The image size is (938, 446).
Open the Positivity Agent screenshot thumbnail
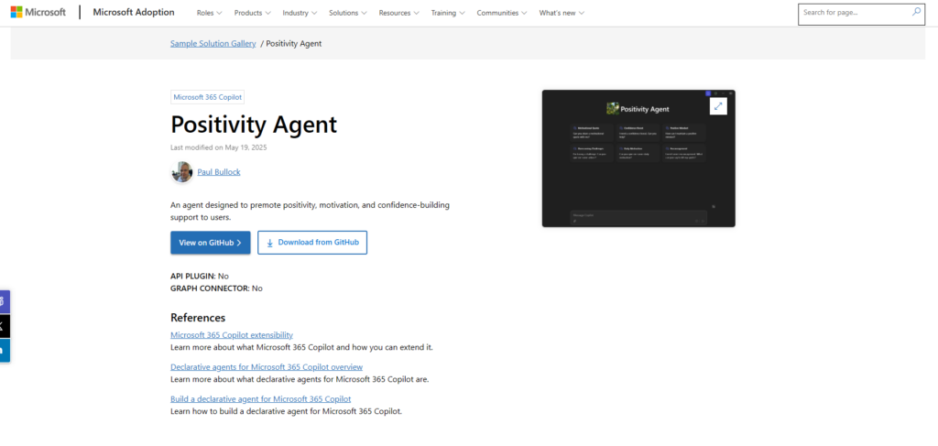[638, 158]
